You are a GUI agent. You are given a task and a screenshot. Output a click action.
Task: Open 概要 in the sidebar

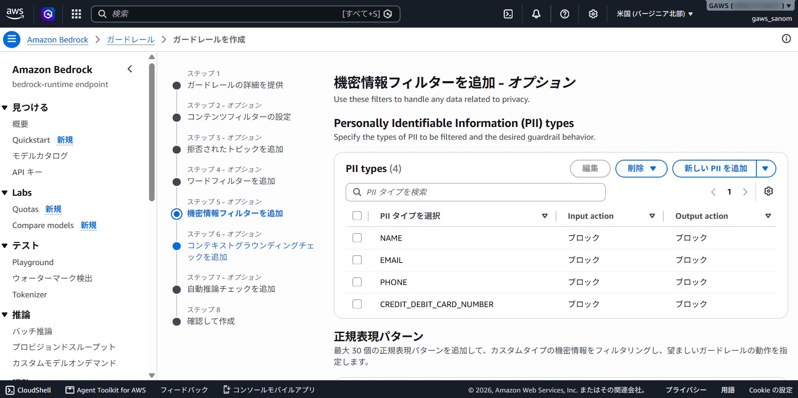[x=20, y=124]
